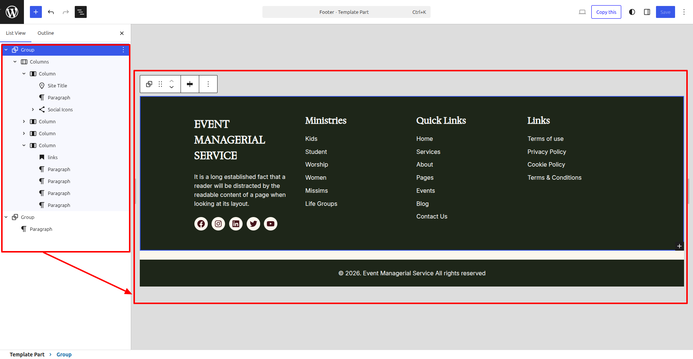Click the YouTube social icon in footer
The height and width of the screenshot is (359, 693).
point(271,224)
